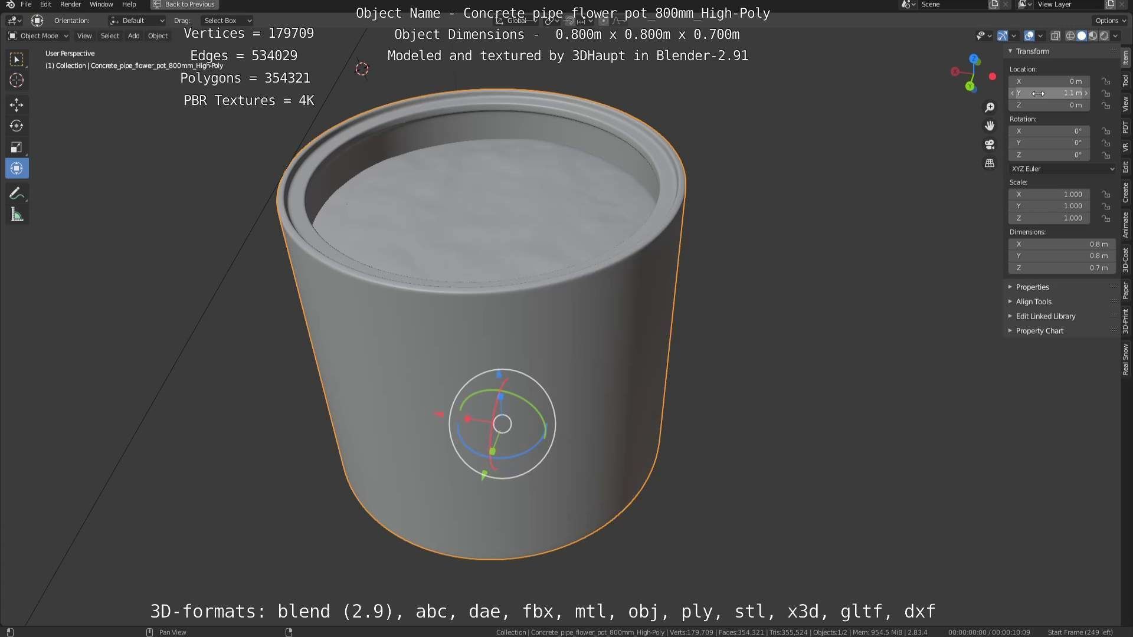The image size is (1133, 637).
Task: Choose the Measure ruler tool
Action: coord(17,215)
